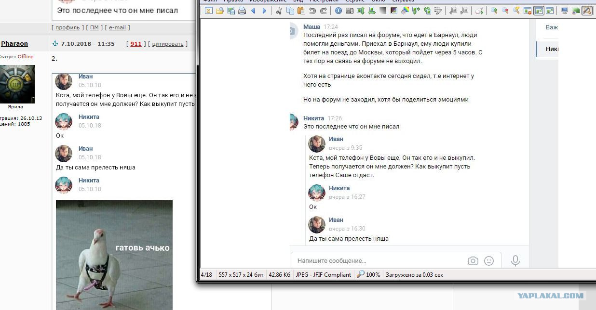
Task: Open the 'ПМ' link in the forum
Action: 94,27
